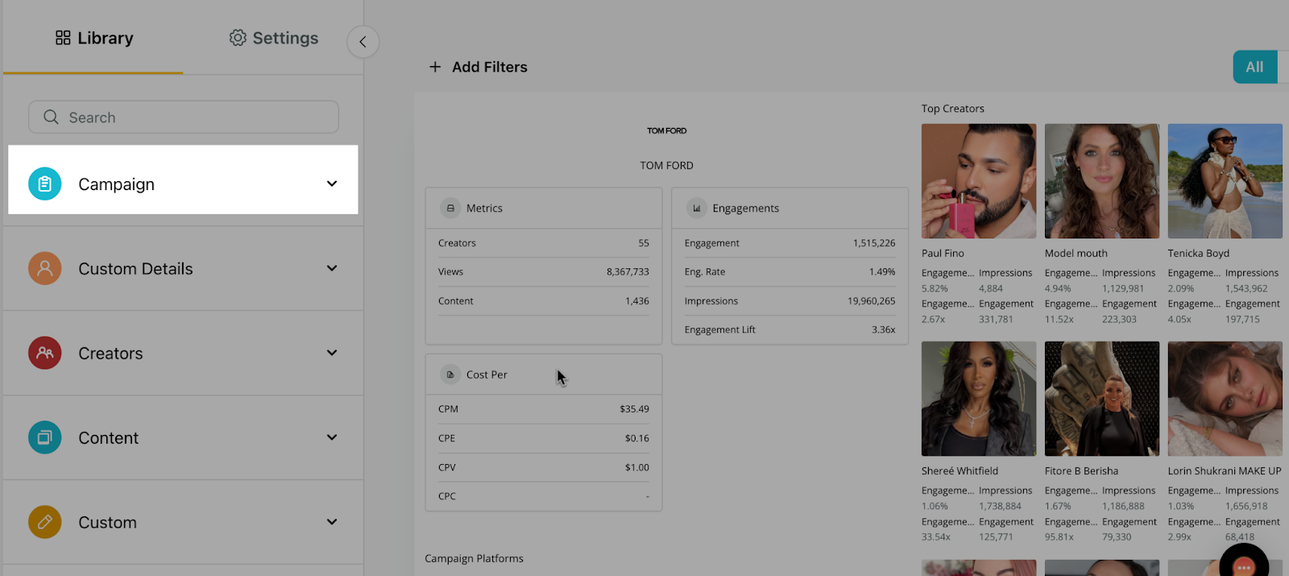Click the CPV value $1.00
This screenshot has height=576, width=1289.
point(636,467)
